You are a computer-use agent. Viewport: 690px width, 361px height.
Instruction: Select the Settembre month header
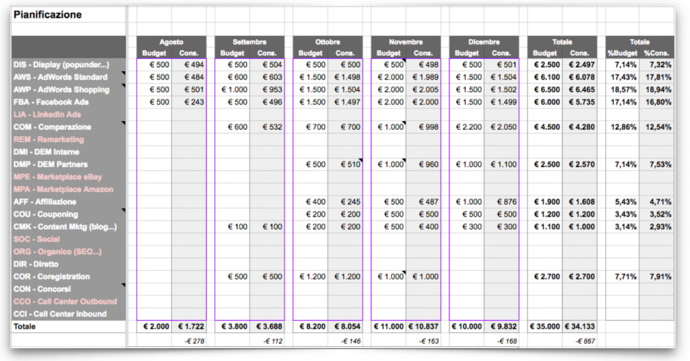[249, 42]
